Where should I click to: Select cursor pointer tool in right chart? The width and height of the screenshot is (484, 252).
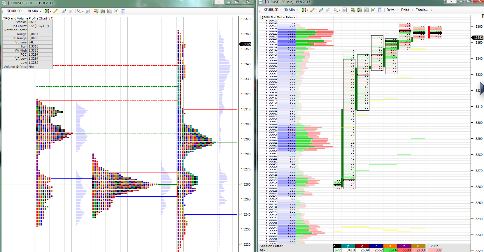coord(336,10)
